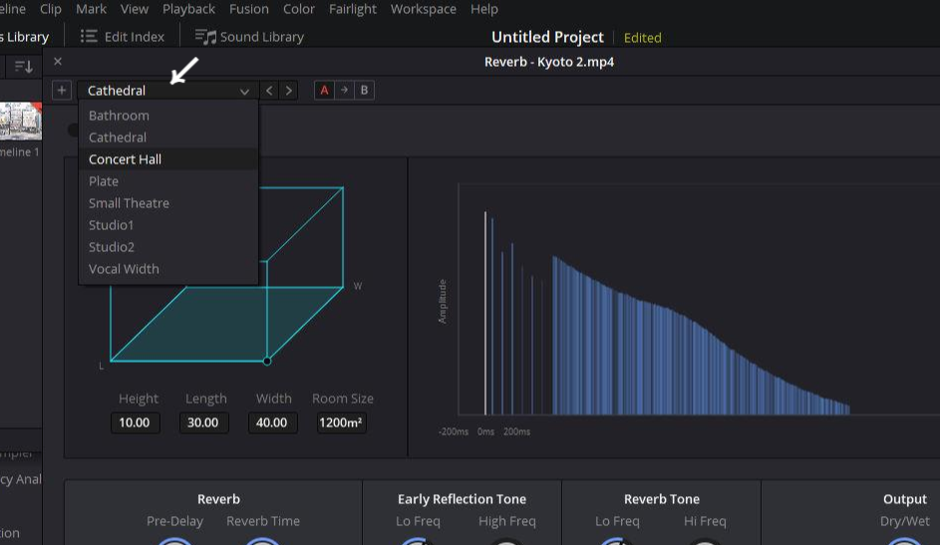
Task: Go to the next preset
Action: pos(289,91)
